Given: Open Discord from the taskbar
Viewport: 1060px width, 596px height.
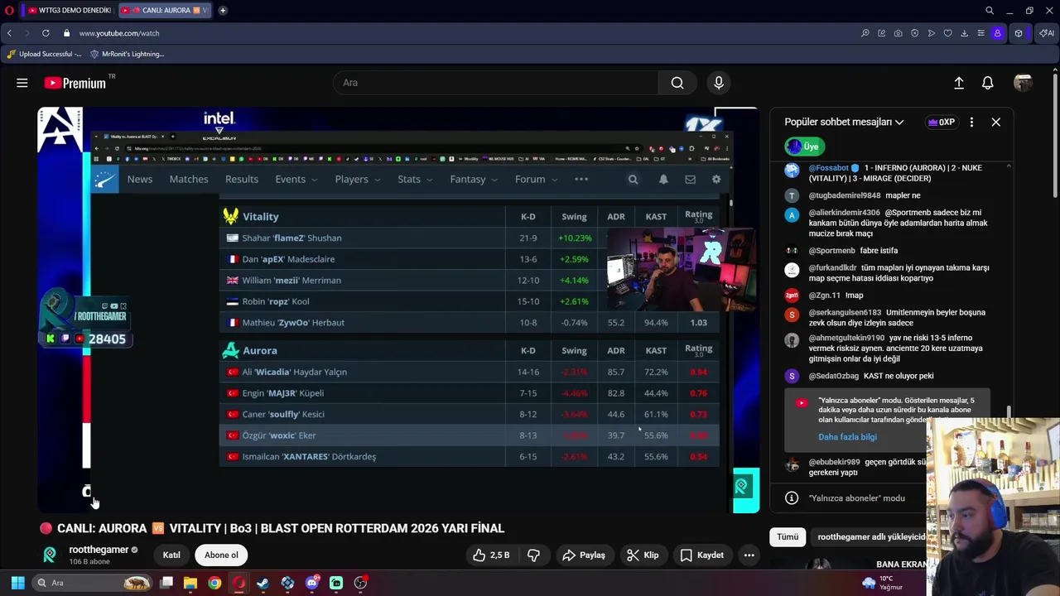Looking at the screenshot, I should click(312, 583).
